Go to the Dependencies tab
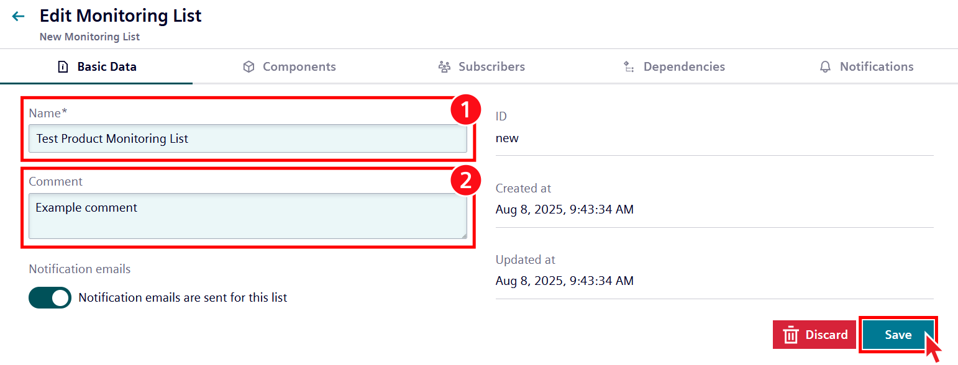 (x=684, y=67)
